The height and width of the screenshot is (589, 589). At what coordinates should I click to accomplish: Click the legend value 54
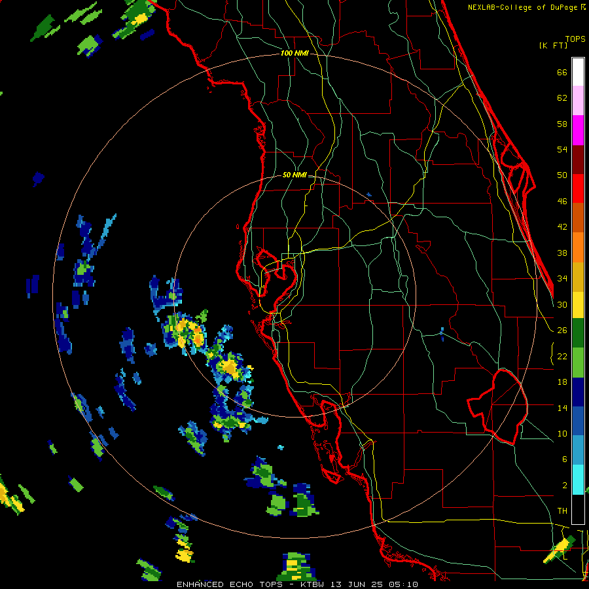(562, 149)
